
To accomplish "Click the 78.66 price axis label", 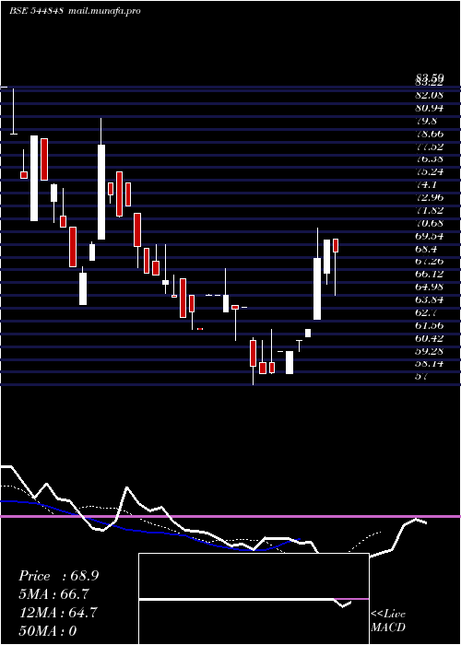I will point(430,134).
